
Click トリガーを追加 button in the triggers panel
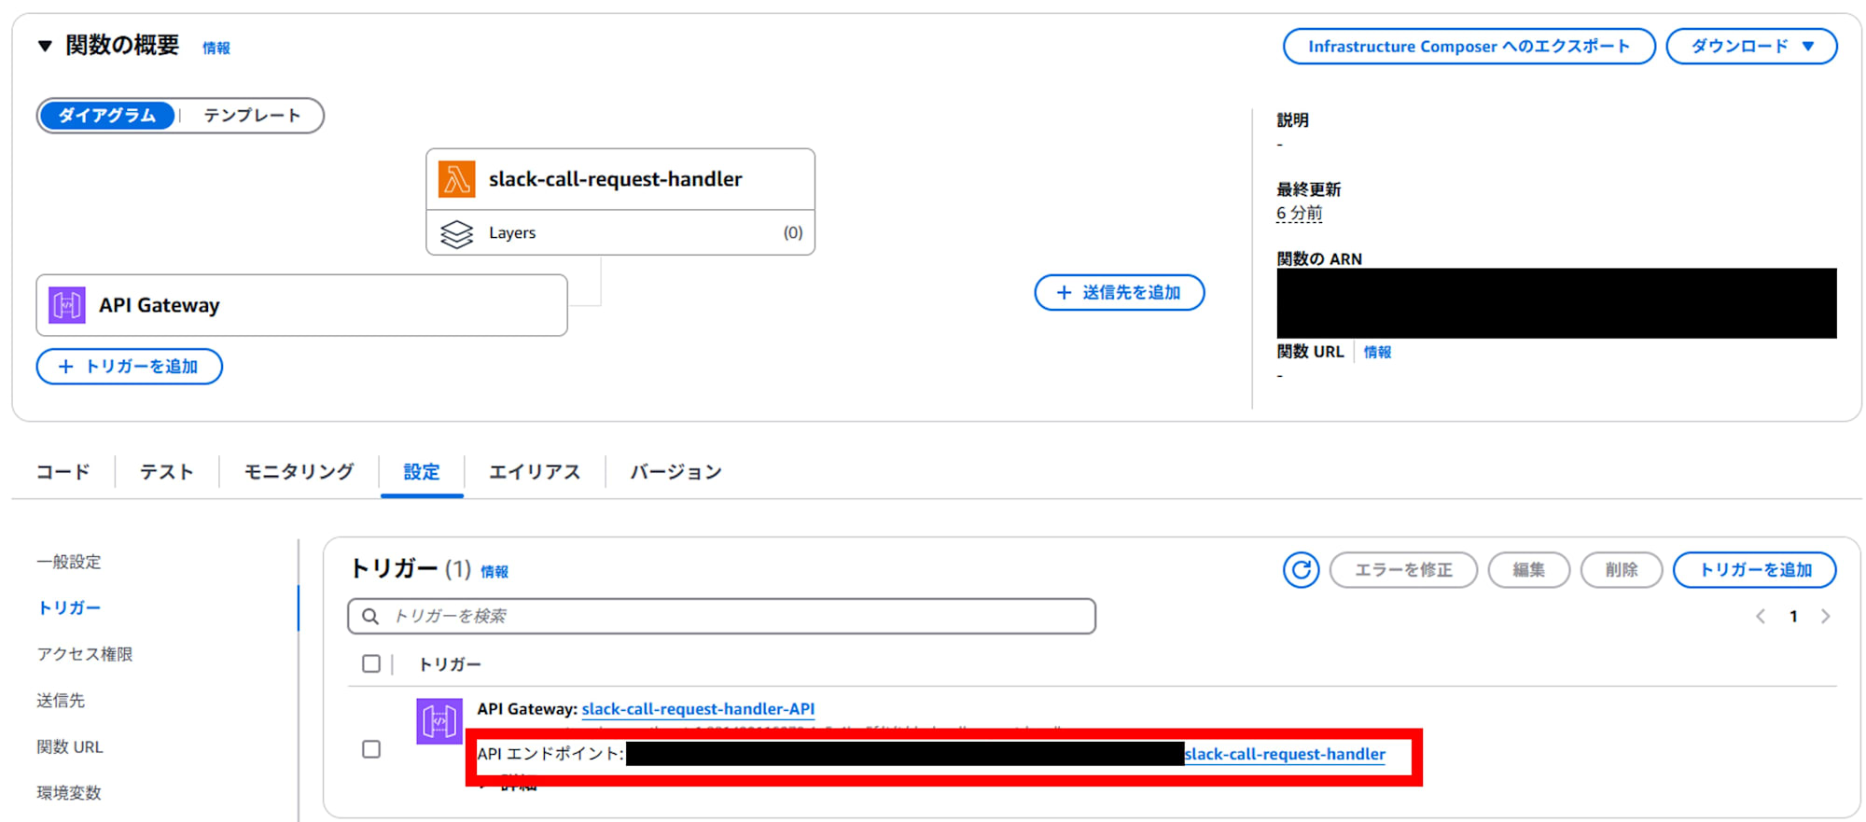tap(1755, 570)
